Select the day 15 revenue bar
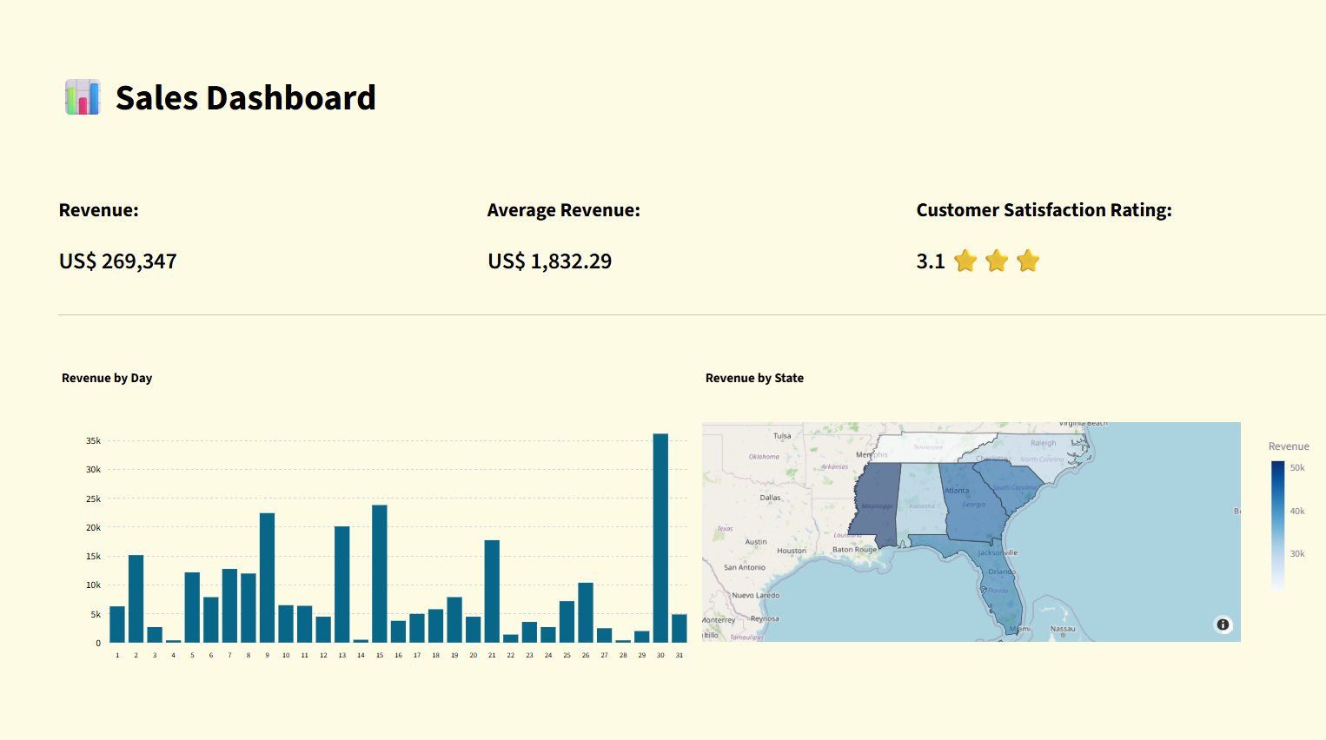The height and width of the screenshot is (740, 1326). click(380, 573)
